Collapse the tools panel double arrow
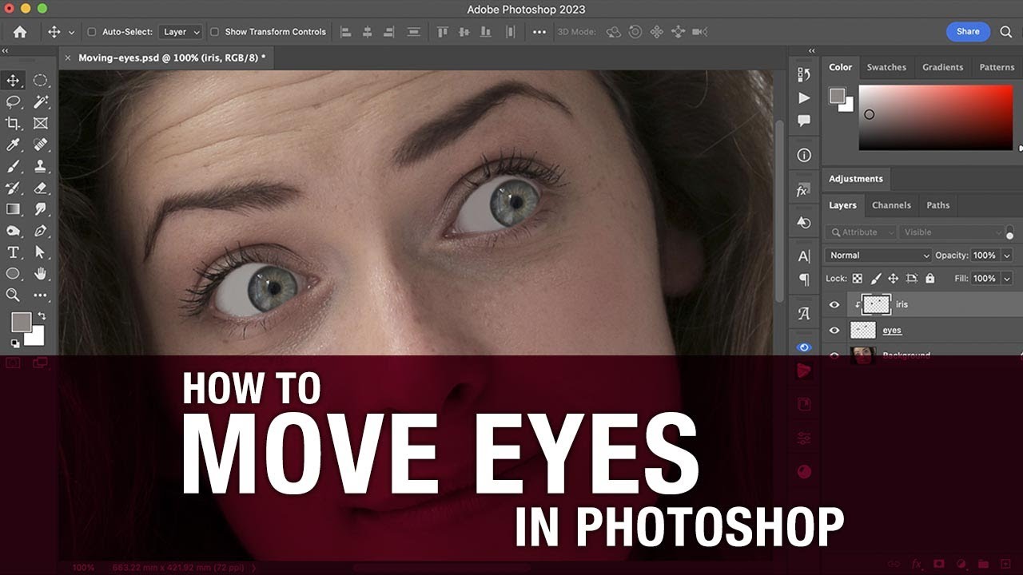 (5, 50)
